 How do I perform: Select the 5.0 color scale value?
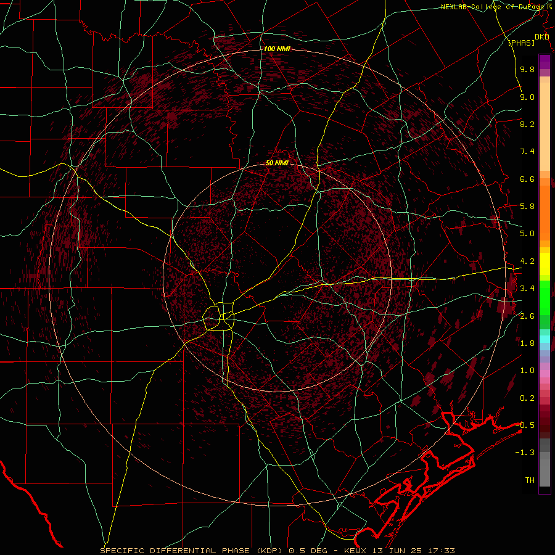point(527,234)
